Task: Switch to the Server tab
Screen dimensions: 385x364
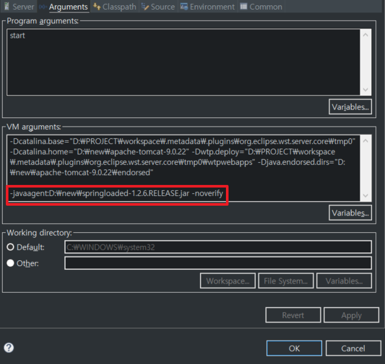Action: (19, 6)
